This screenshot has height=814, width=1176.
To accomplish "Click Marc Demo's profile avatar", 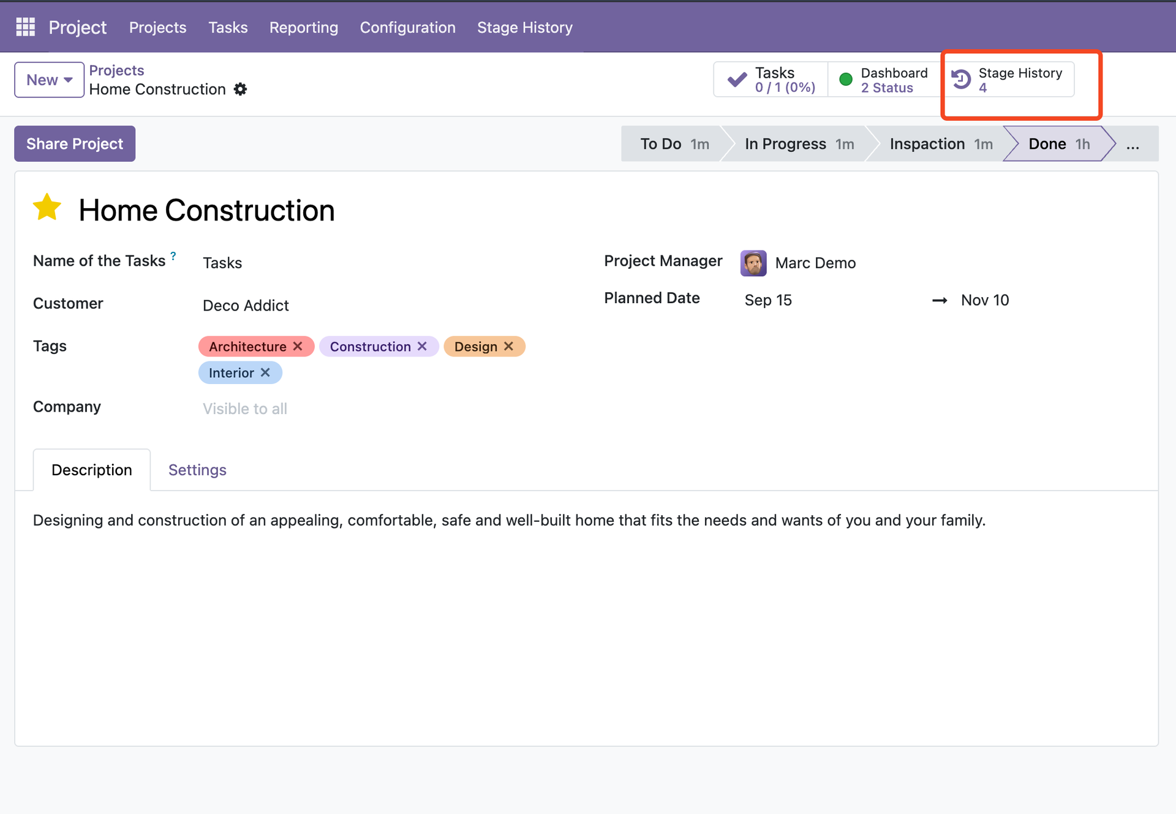I will click(x=753, y=263).
